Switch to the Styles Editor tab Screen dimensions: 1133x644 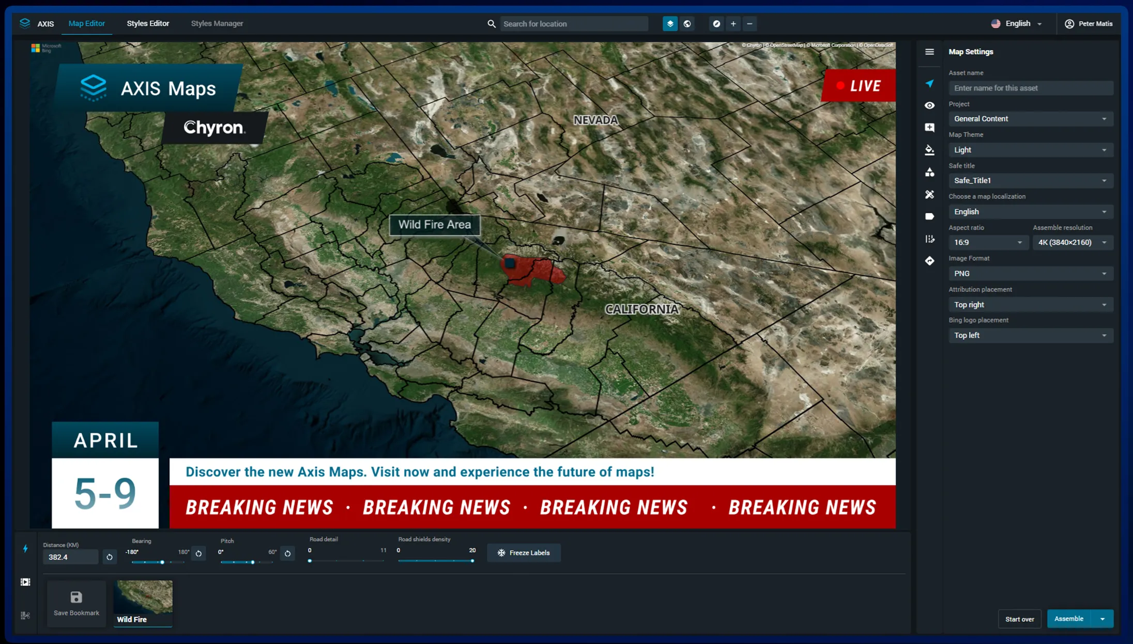click(148, 23)
